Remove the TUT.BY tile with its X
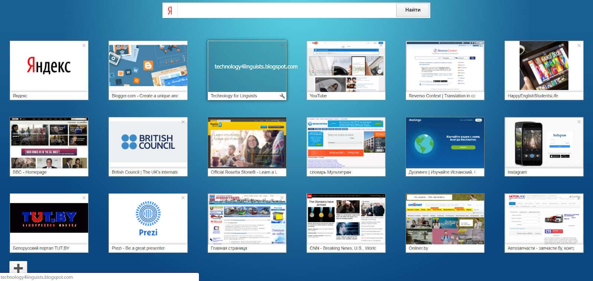This screenshot has height=281, width=593. click(x=84, y=198)
